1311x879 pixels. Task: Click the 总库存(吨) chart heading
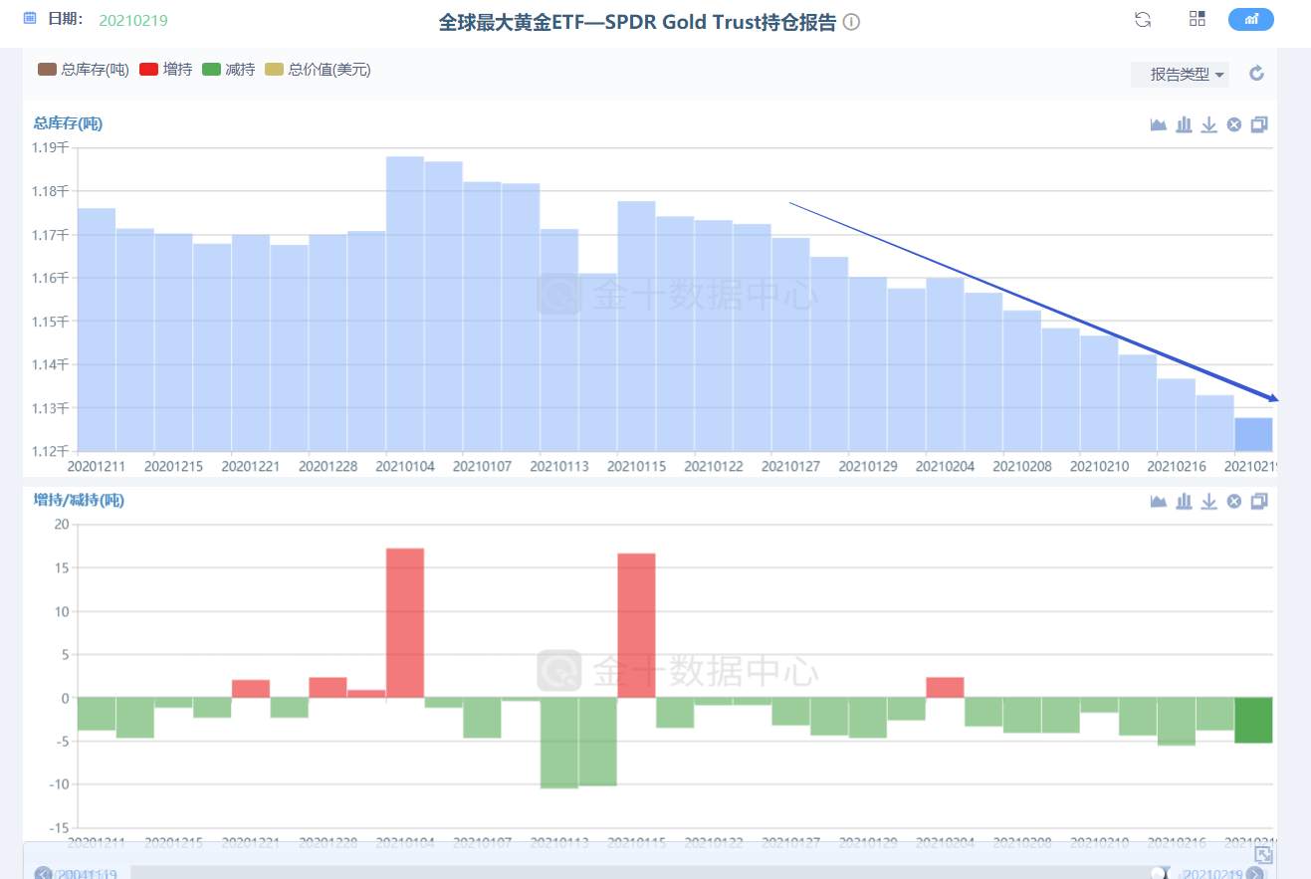click(x=68, y=123)
